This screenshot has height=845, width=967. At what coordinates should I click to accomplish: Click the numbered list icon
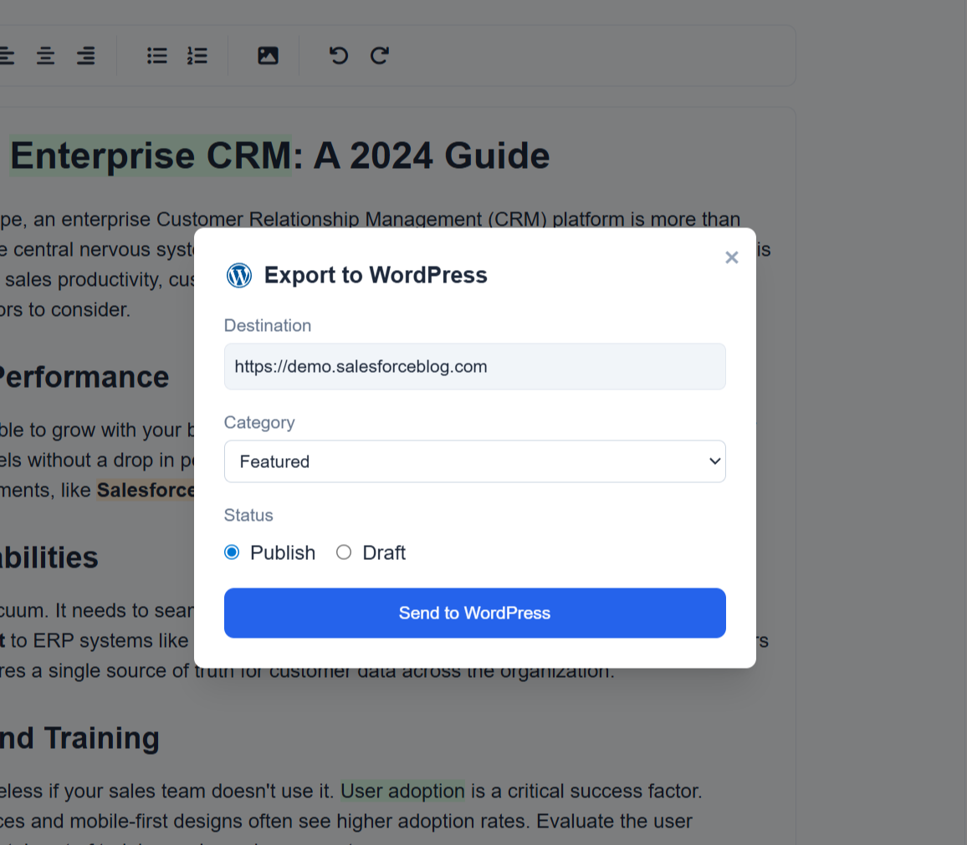[x=197, y=55]
